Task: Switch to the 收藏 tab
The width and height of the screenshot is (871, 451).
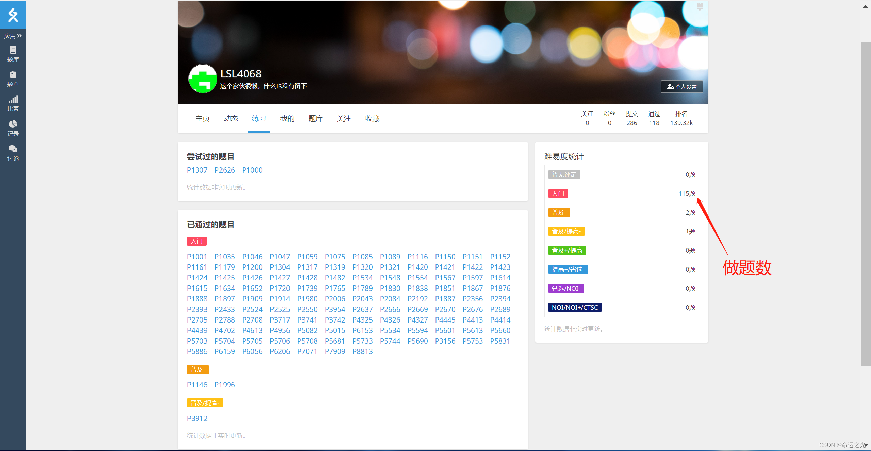Action: [x=372, y=118]
